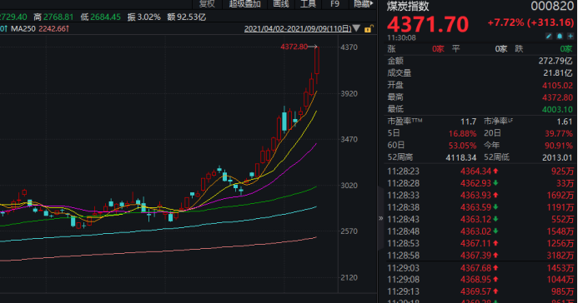Click the 3020 price axis label
Image resolution: width=578 pixels, height=303 pixels.
pyautogui.click(x=349, y=186)
